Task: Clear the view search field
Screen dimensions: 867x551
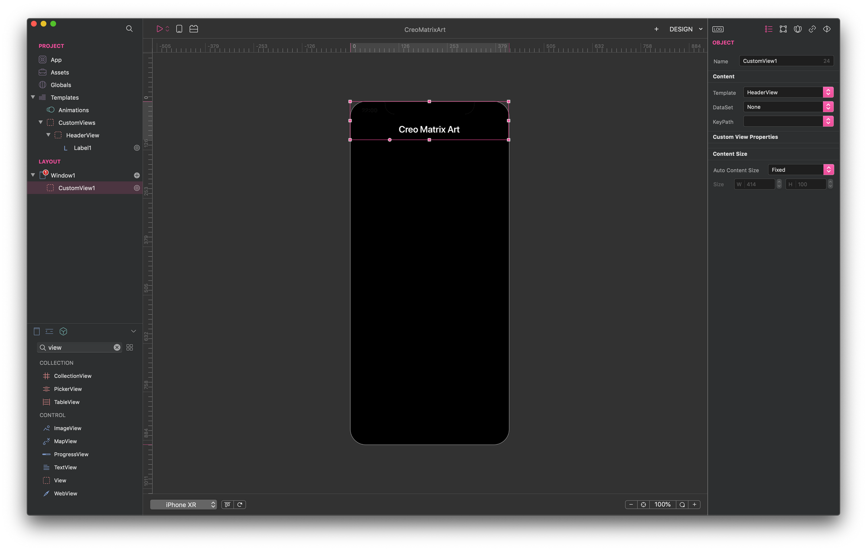Action: [x=117, y=347]
